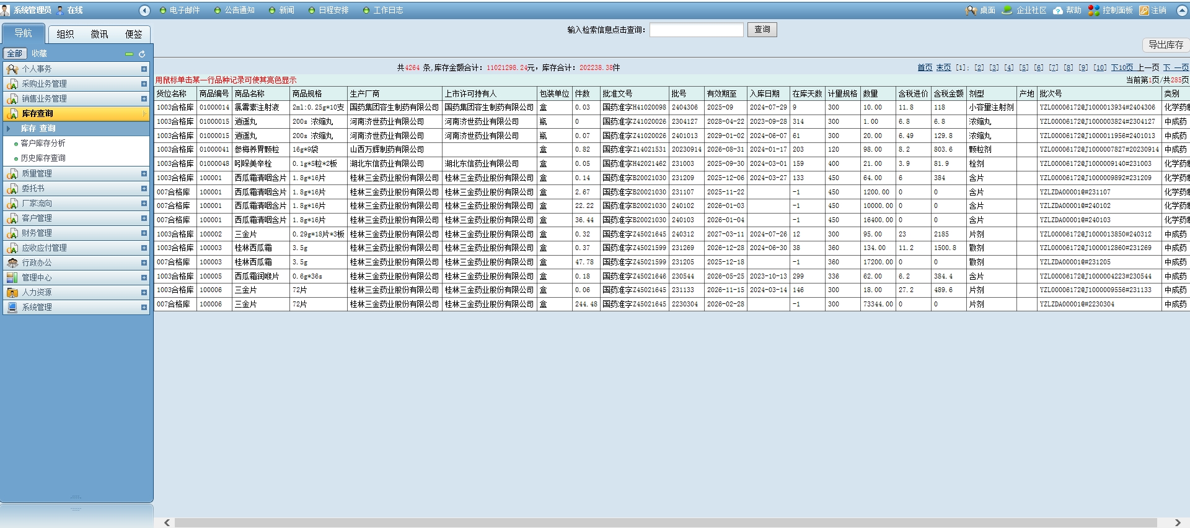The image size is (1190, 528).
Task: Switch to 组织 tab
Action: point(65,35)
